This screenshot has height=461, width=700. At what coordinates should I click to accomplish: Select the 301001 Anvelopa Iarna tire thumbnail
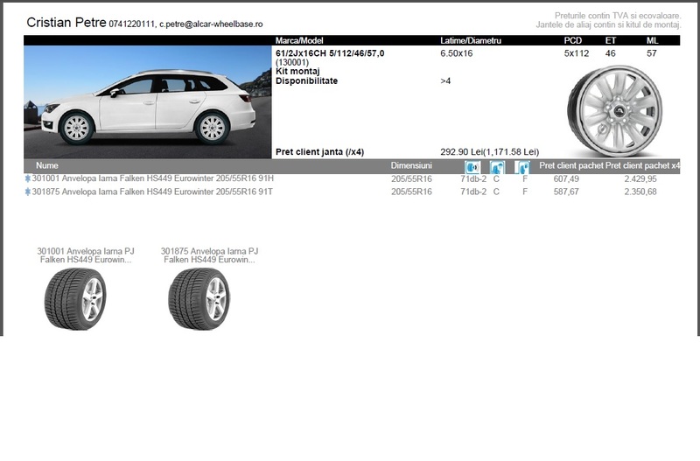tap(75, 298)
